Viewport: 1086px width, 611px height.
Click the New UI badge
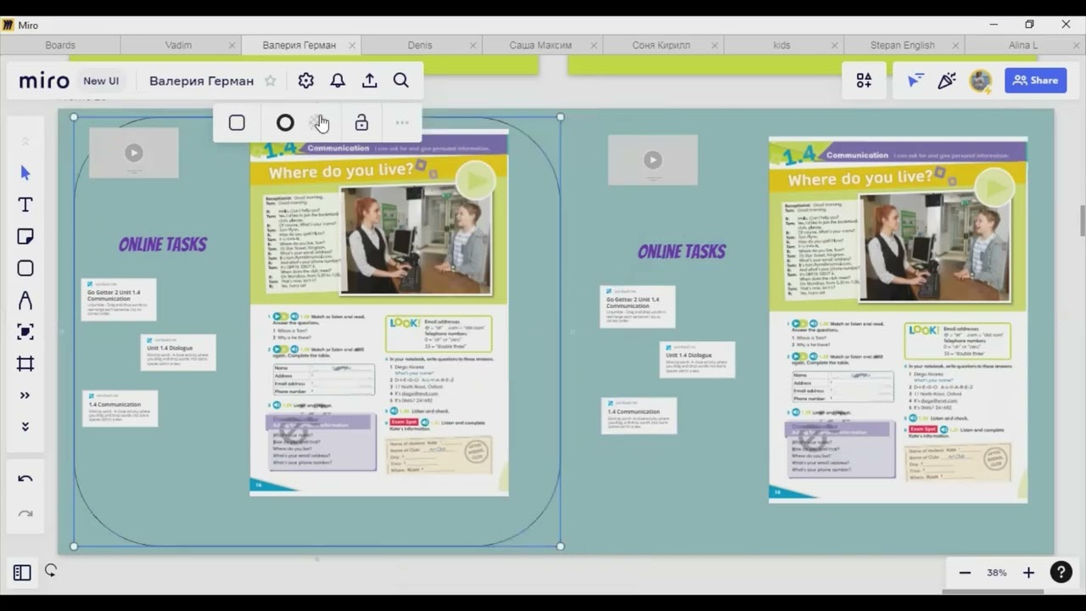(101, 81)
